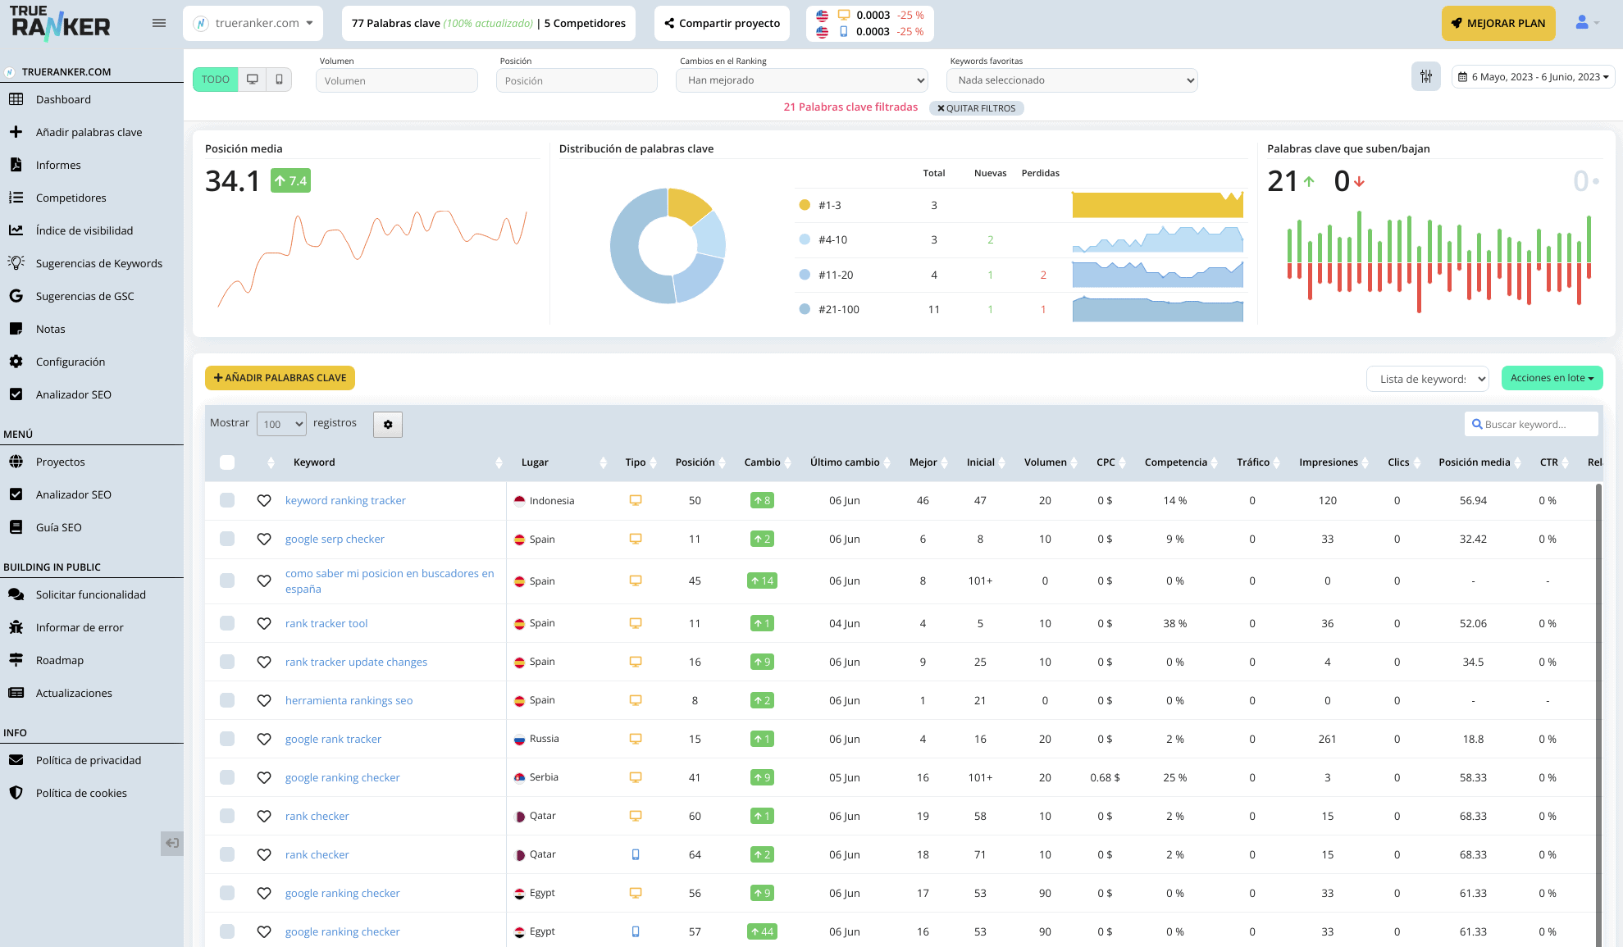This screenshot has width=1623, height=947.
Task: Favorite the keyword ranking tracker heart
Action: click(x=264, y=500)
